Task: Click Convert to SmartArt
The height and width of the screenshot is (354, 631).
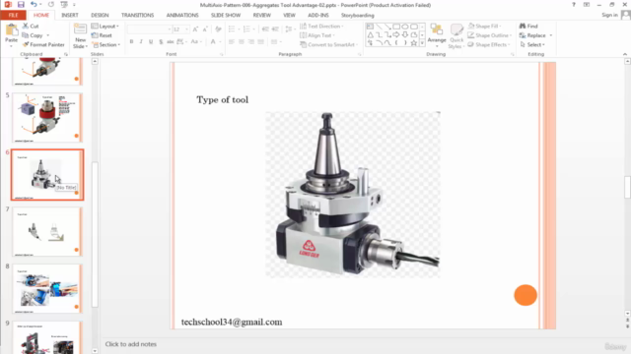Action: (328, 44)
